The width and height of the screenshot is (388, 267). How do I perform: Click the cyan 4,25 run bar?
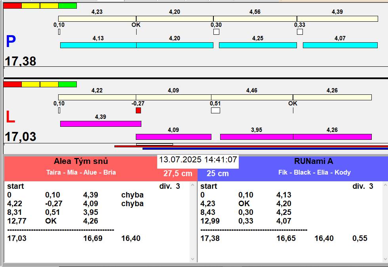click(258, 45)
